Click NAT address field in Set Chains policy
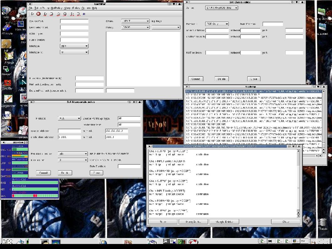The image size is (332, 249). click(217, 52)
